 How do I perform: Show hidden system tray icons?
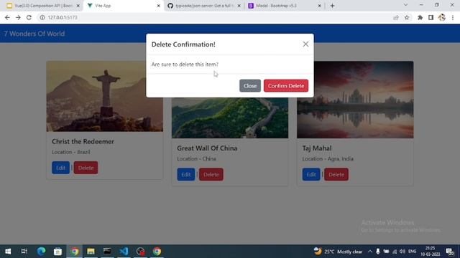tap(370, 252)
